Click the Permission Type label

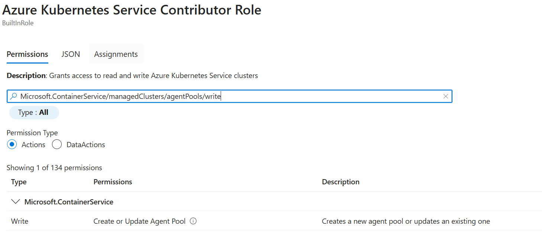pyautogui.click(x=32, y=133)
